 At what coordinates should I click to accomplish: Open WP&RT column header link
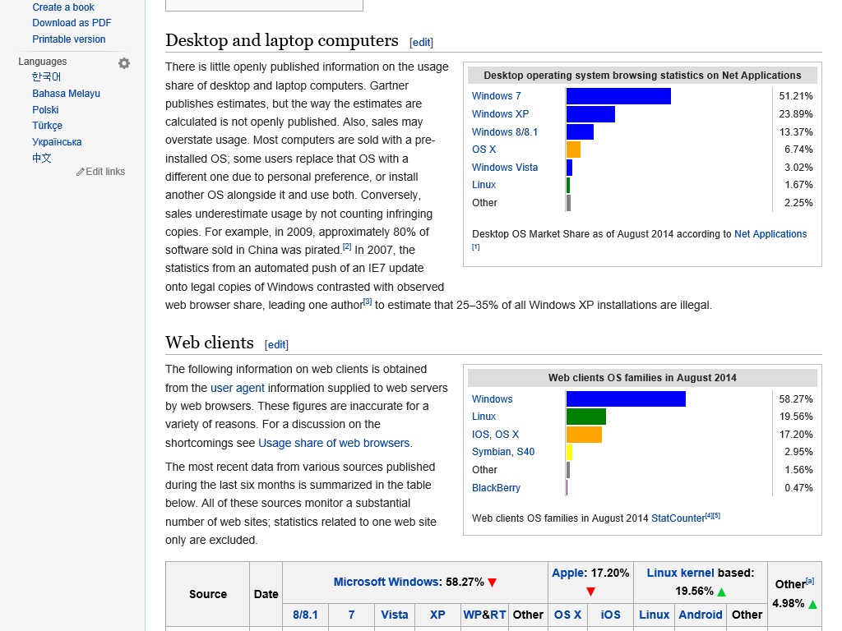[x=484, y=615]
